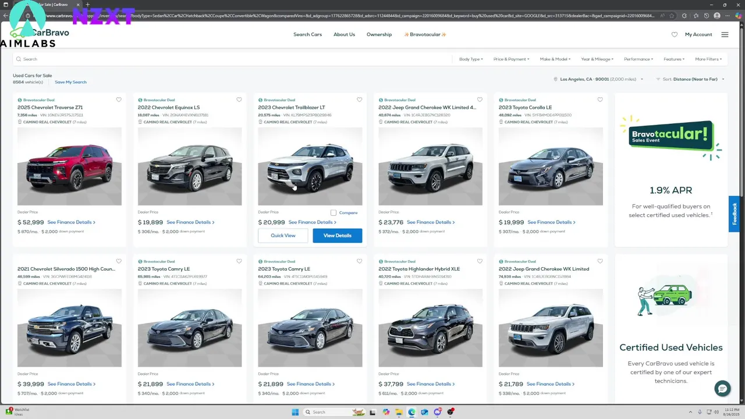Viewport: 745px width, 419px height.
Task: See Finance Details for $52,999 Traverse
Action: point(71,222)
